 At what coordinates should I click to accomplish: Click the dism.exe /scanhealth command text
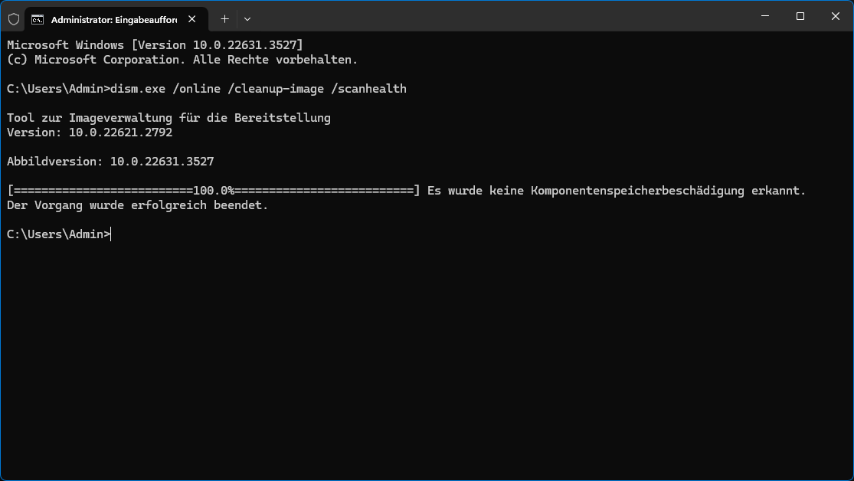click(x=258, y=89)
